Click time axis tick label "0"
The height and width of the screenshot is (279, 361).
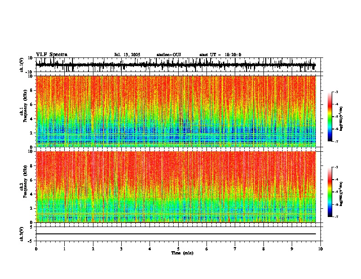pyautogui.click(x=36, y=249)
